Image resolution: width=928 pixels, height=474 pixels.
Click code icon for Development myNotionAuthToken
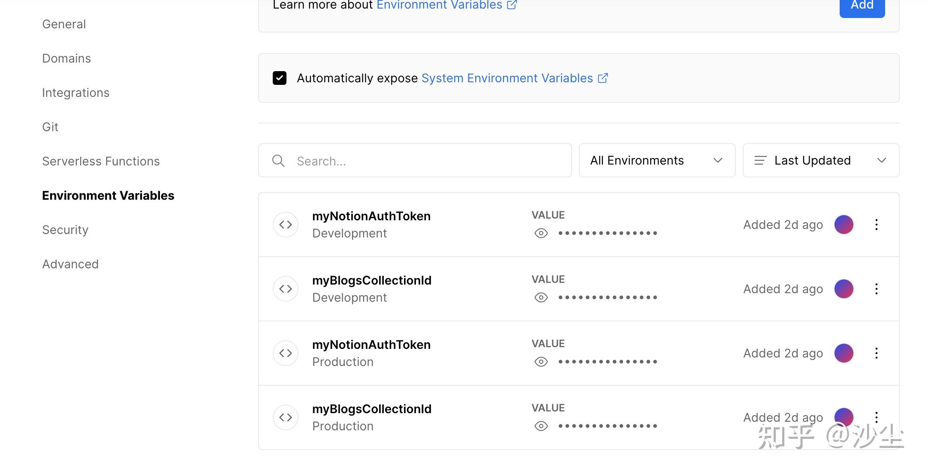click(x=286, y=225)
